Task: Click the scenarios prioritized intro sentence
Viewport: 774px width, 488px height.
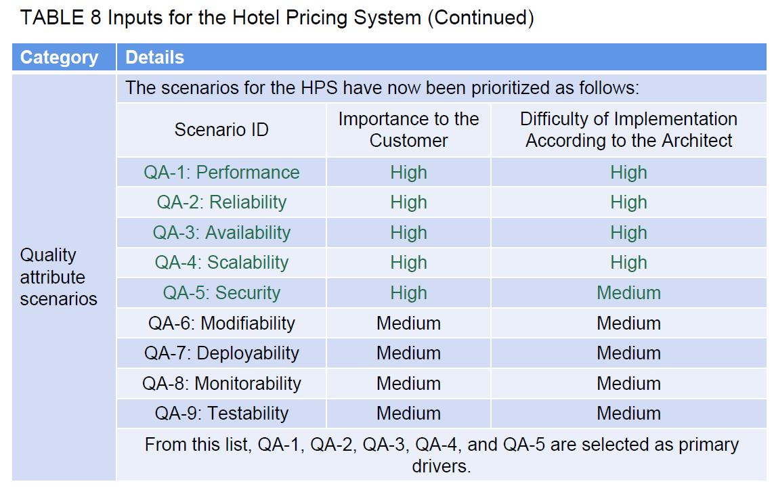Action: click(382, 88)
